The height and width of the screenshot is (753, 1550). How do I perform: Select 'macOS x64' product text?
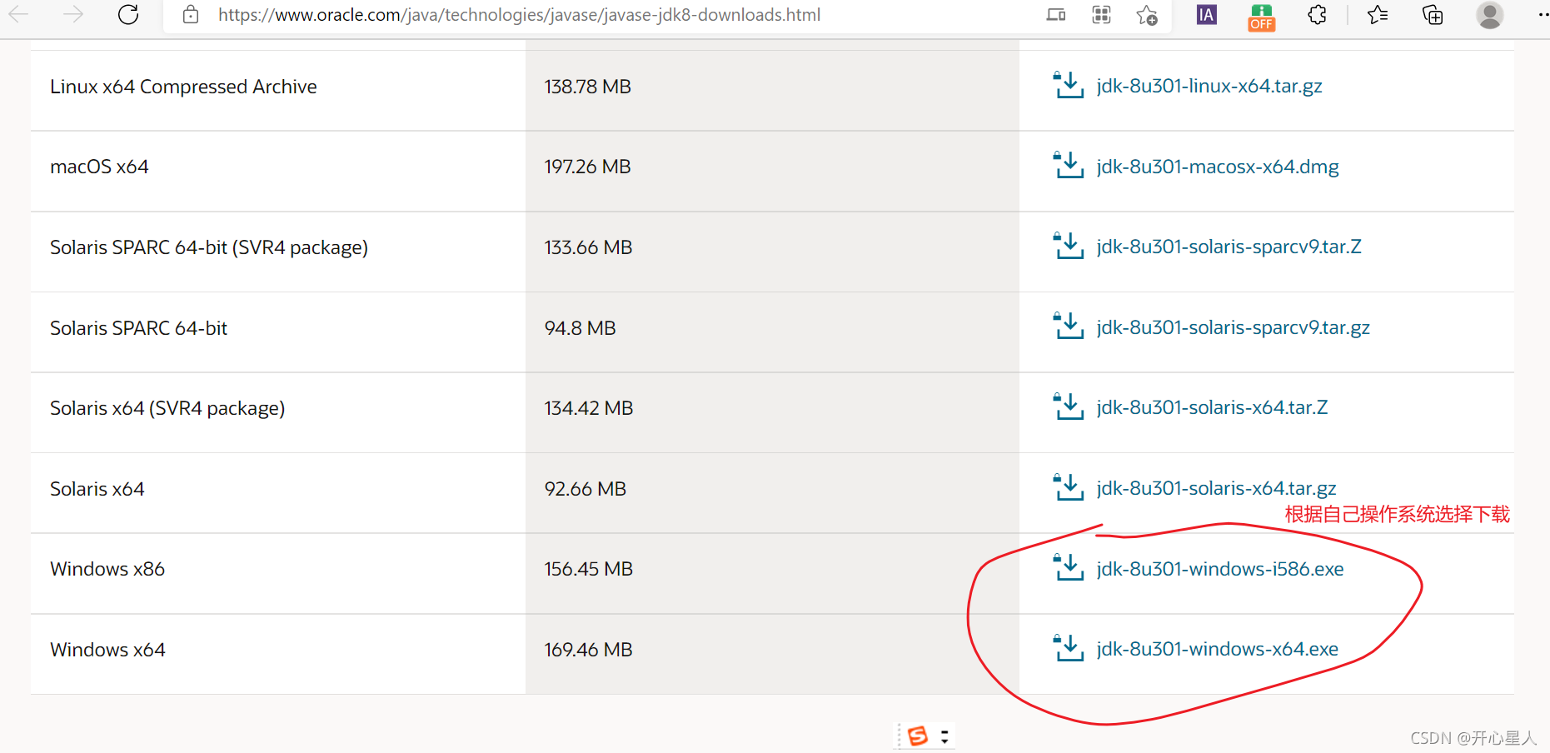click(99, 167)
